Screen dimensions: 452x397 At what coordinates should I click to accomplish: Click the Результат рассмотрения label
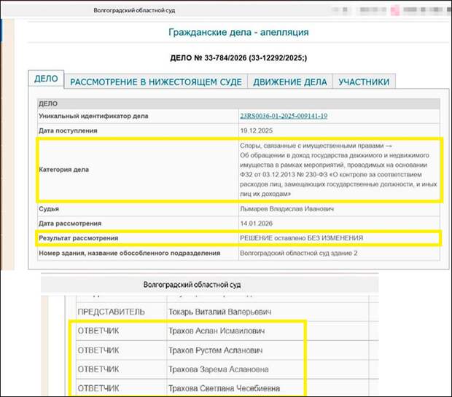79,238
